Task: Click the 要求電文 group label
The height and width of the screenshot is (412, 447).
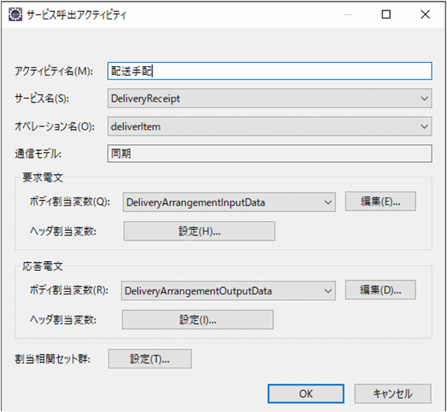Action: point(43,177)
